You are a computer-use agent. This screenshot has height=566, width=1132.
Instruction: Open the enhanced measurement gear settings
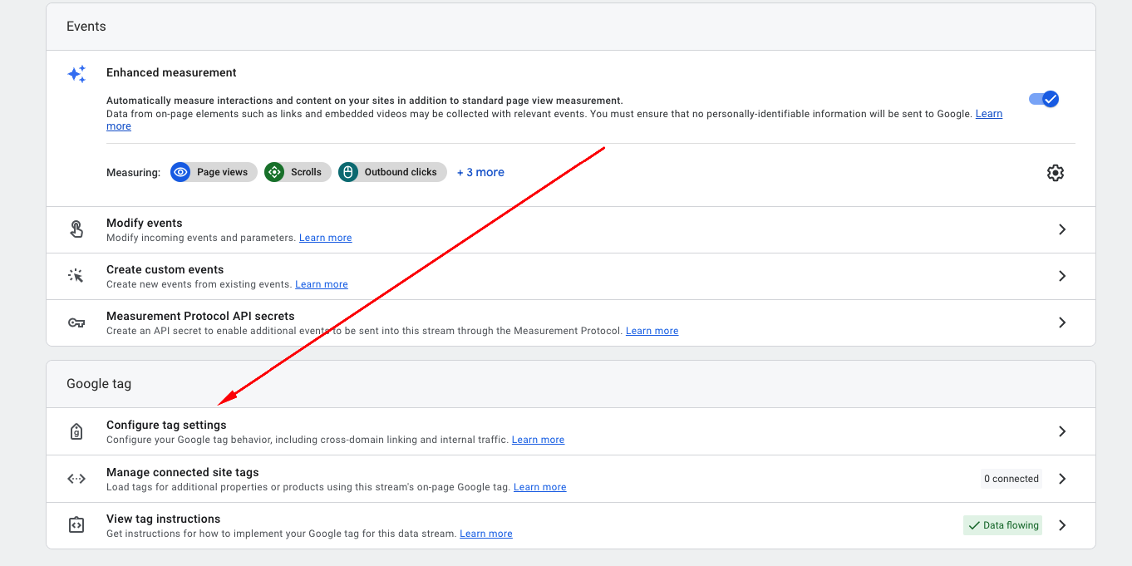[1055, 172]
